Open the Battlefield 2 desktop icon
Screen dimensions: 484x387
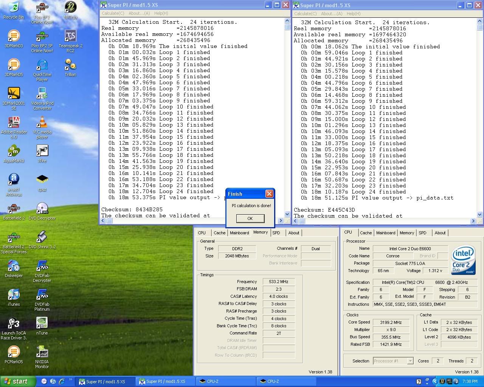[x=14, y=211]
